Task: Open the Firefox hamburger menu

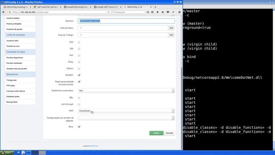Action: coord(180,12)
